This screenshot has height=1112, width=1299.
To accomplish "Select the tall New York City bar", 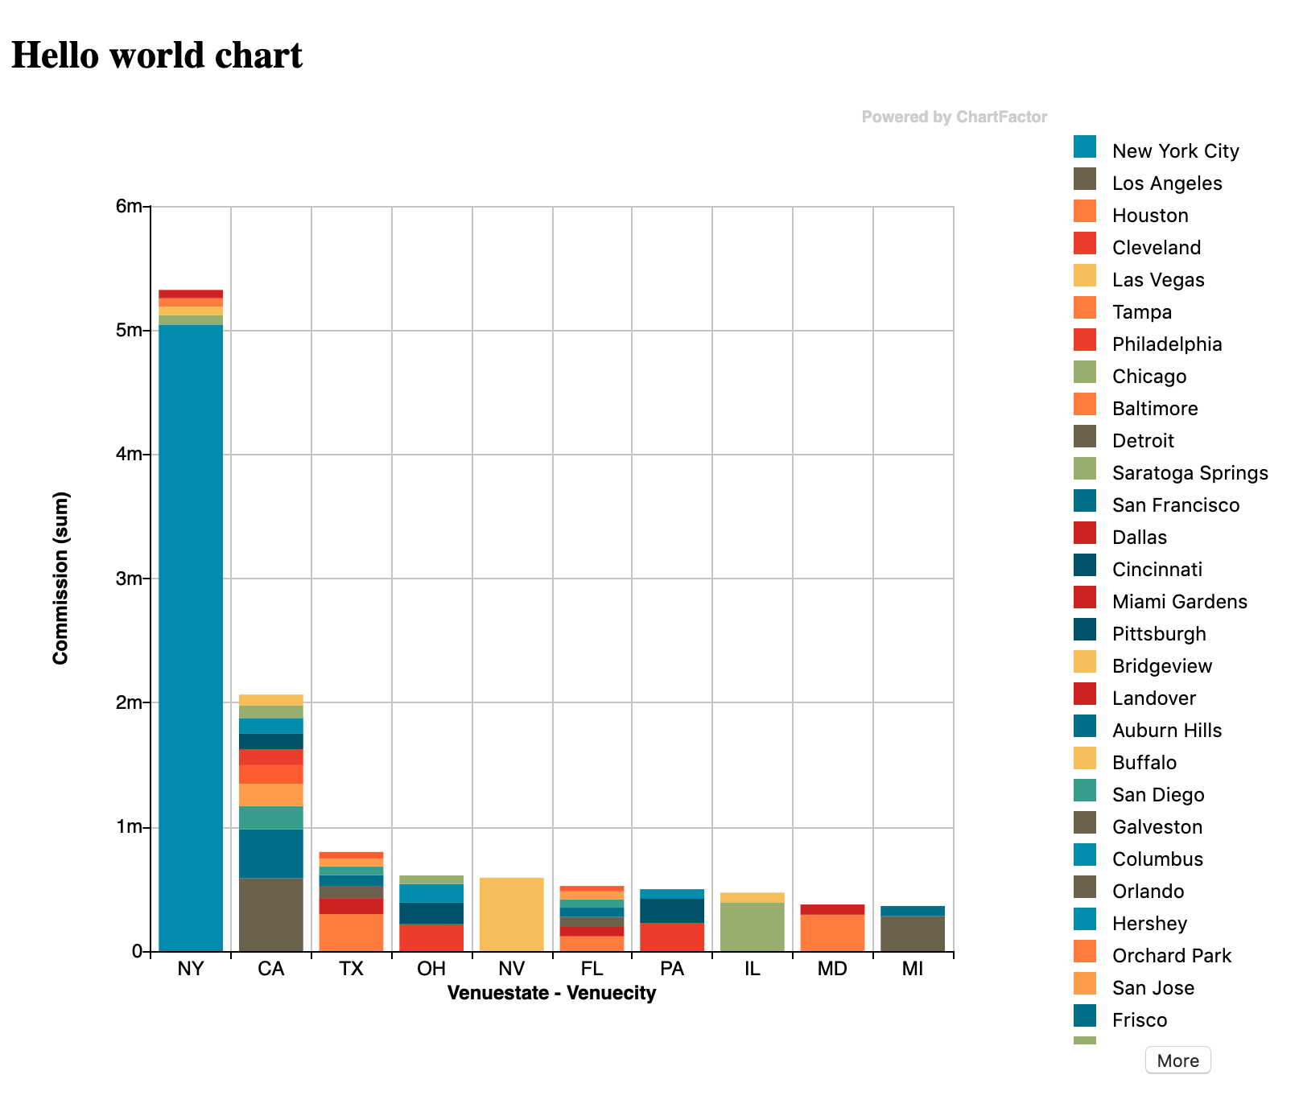I will pos(191,636).
